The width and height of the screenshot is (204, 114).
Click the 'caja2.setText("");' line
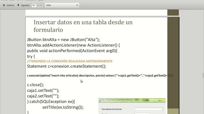click(x=43, y=96)
